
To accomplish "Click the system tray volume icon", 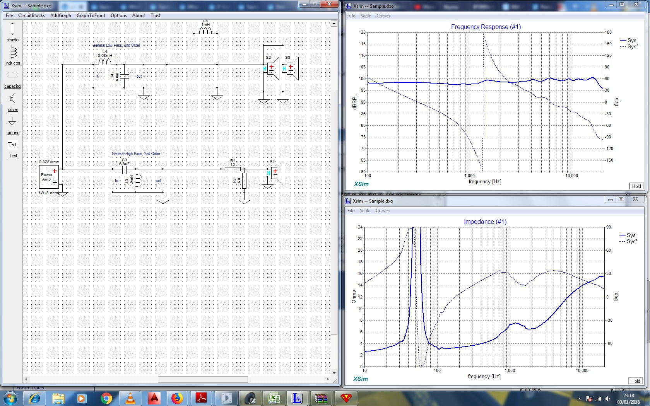I will coord(607,399).
